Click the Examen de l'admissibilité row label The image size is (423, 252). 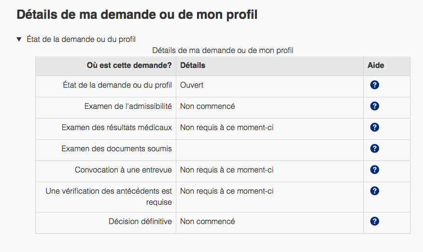127,106
